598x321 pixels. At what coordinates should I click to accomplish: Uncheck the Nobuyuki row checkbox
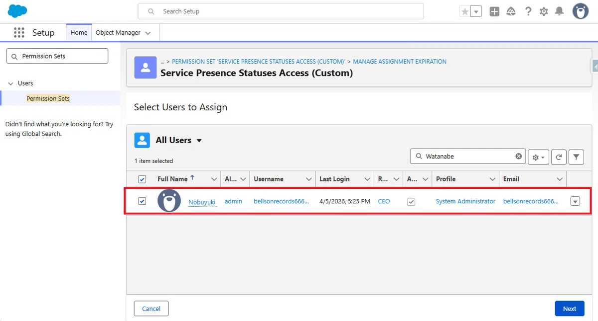[x=142, y=201]
